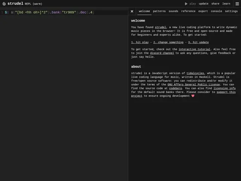Switch to the patterns tab
This screenshot has width=241, height=181.
(159, 11)
